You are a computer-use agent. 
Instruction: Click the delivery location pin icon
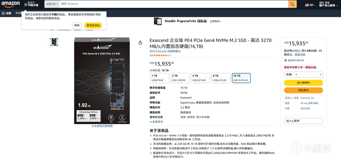pyautogui.click(x=26, y=5)
